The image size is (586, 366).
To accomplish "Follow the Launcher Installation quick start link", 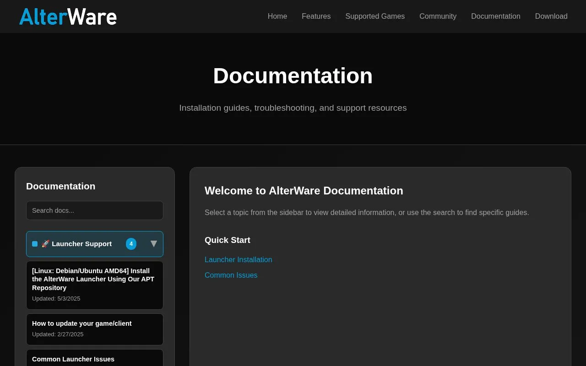I will click(x=239, y=259).
